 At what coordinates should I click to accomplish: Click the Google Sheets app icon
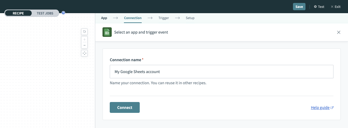pyautogui.click(x=107, y=32)
